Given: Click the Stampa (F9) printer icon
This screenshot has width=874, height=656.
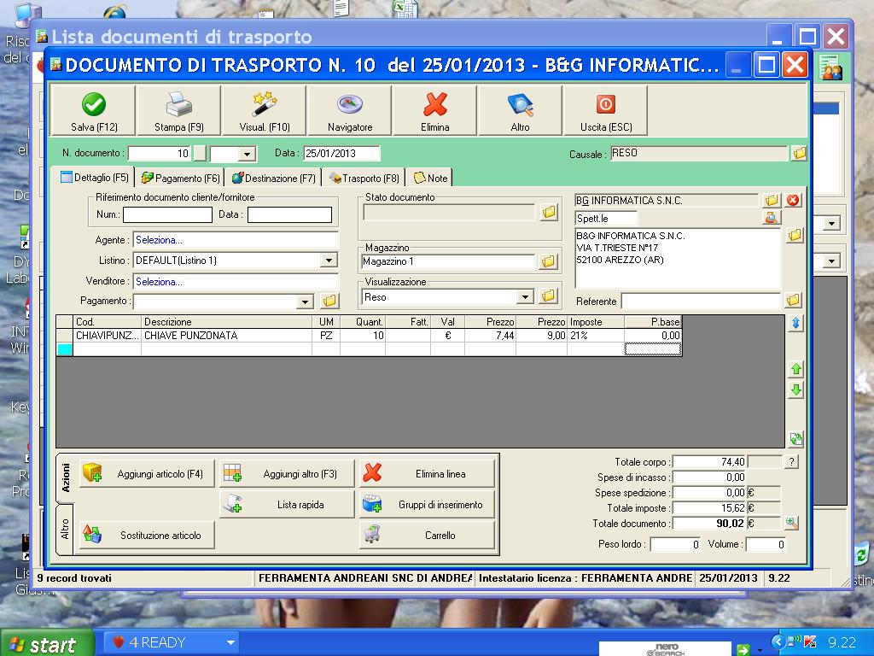Looking at the screenshot, I should [x=178, y=111].
